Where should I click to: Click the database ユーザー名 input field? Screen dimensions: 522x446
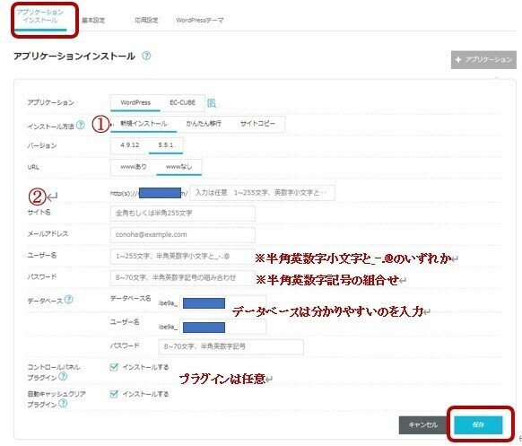point(222,327)
